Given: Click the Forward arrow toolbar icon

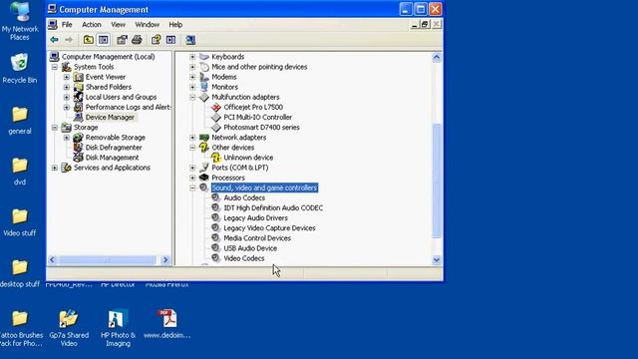Looking at the screenshot, I should pos(69,40).
